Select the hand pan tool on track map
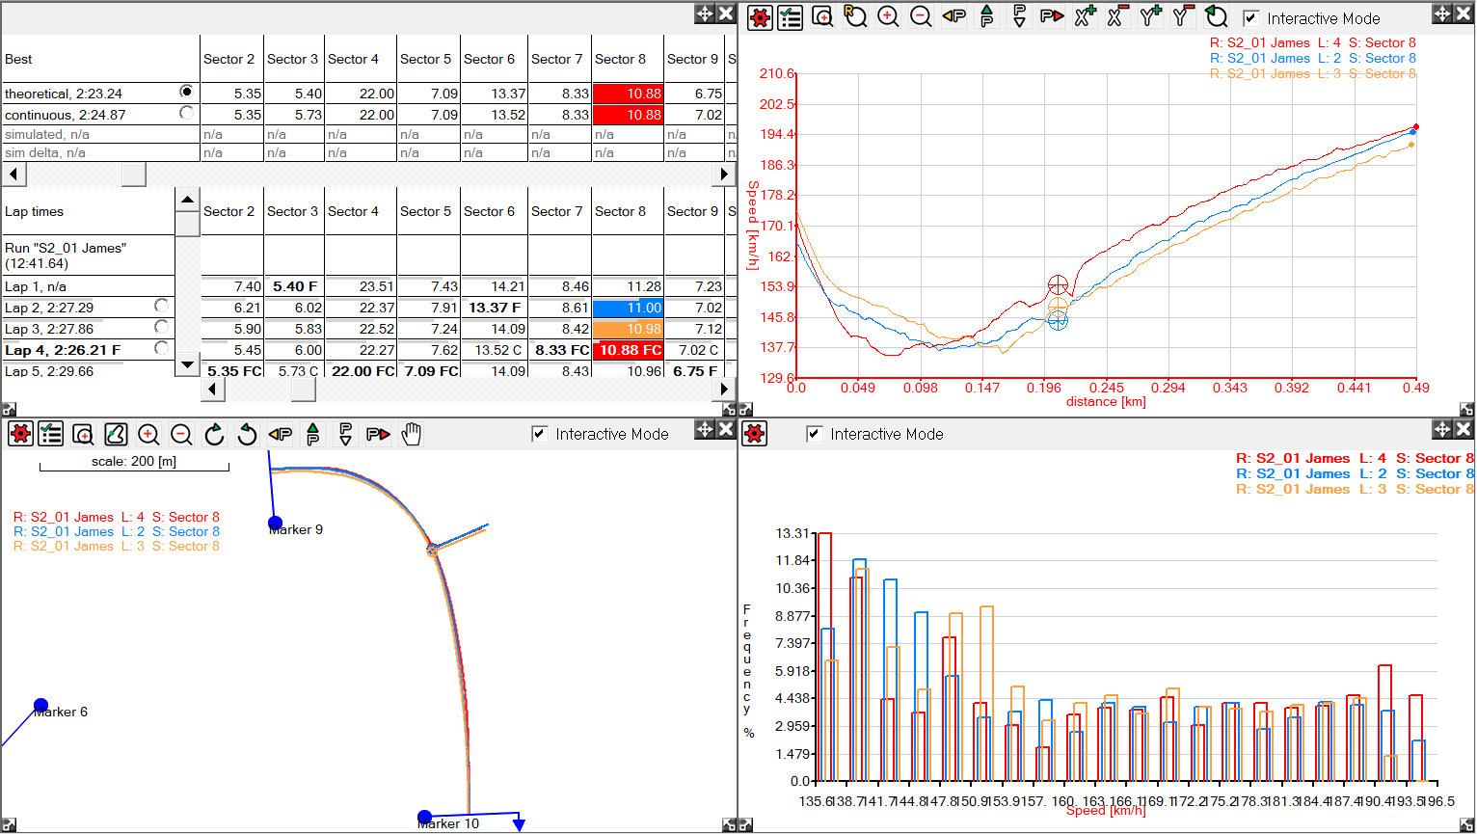The height and width of the screenshot is (834, 1477). tap(412, 435)
